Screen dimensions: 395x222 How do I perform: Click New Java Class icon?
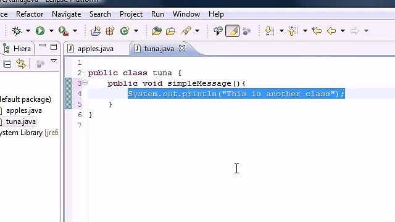(x=125, y=31)
